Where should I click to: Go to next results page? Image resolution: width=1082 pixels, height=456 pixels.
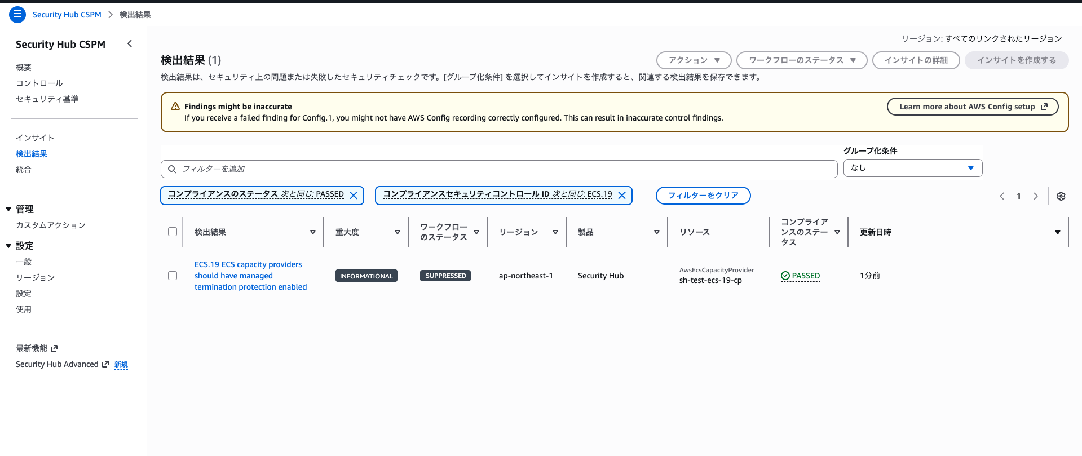click(1036, 196)
